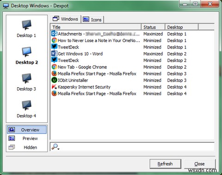The width and height of the screenshot is (222, 175).
Task: Click "Desktop 1" cell in Attachments row
Action: point(177,34)
